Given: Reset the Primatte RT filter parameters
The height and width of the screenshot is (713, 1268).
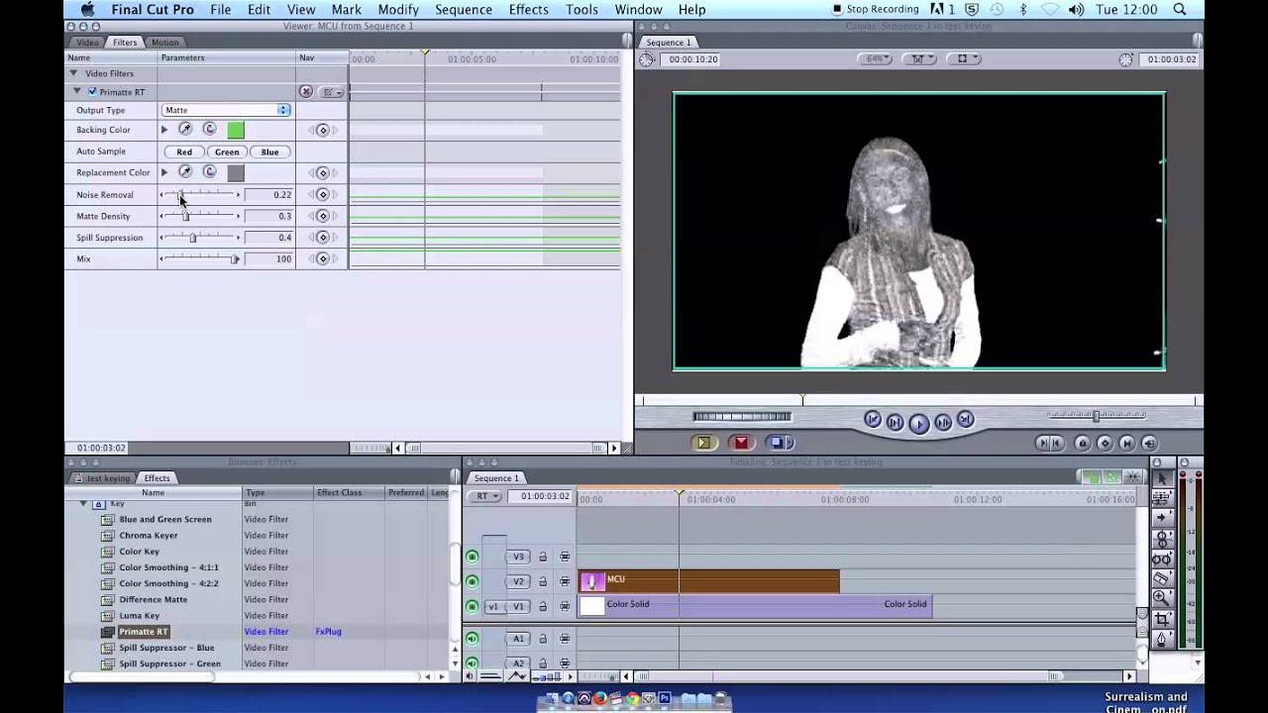Looking at the screenshot, I should point(306,92).
